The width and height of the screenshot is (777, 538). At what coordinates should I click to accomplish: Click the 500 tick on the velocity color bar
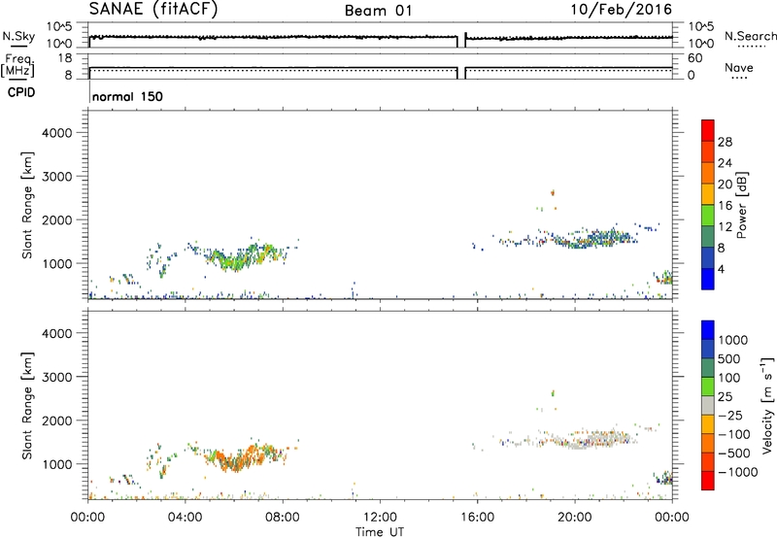point(728,359)
